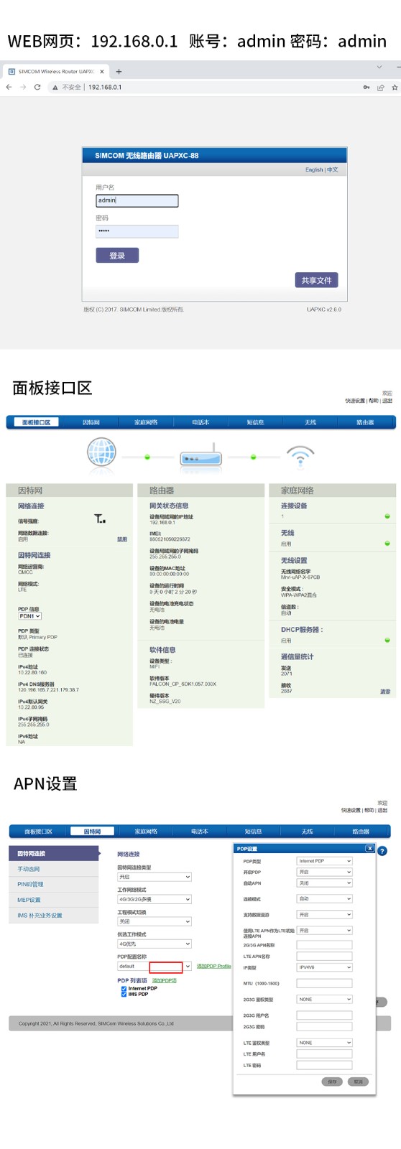Click the Wi-Fi signal icon in the diagram
This screenshot has height=1149, width=401.
(300, 456)
